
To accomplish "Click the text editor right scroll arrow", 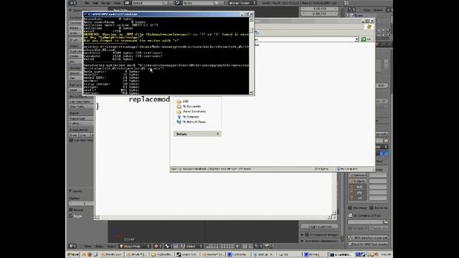I will click(x=330, y=217).
